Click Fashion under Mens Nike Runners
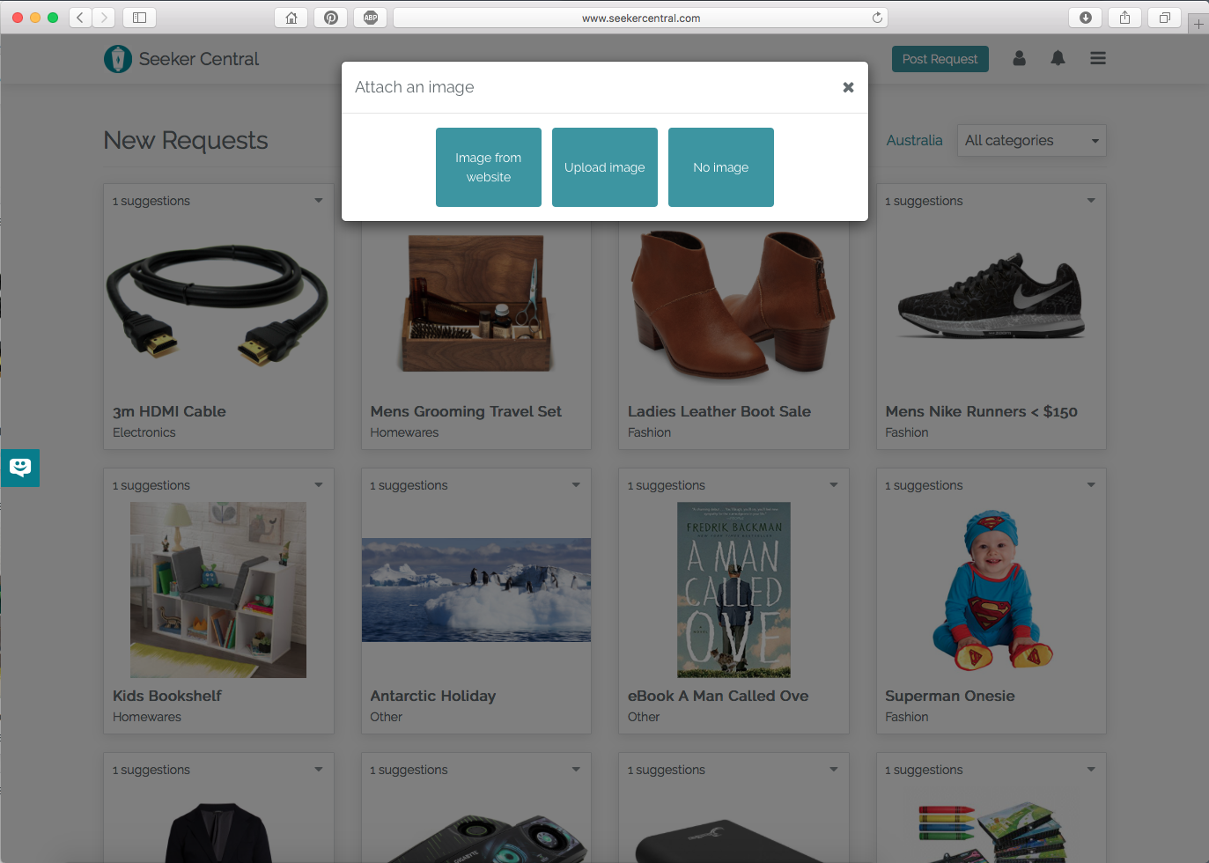Image resolution: width=1209 pixels, height=863 pixels. pos(907,432)
